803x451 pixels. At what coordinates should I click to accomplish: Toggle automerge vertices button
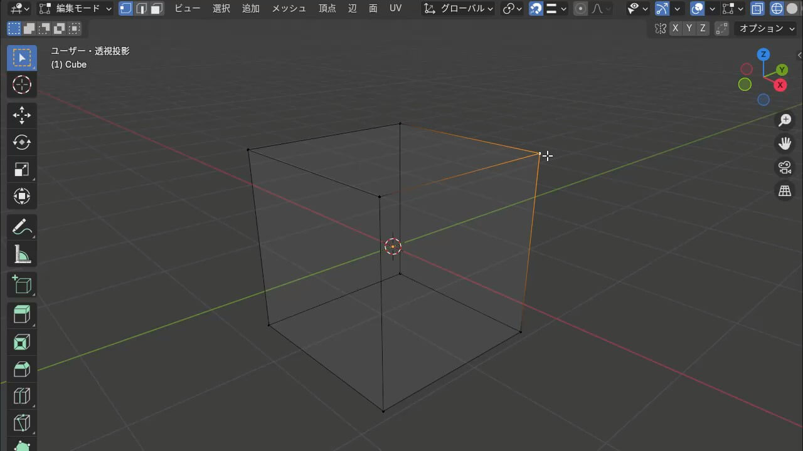[x=721, y=28]
